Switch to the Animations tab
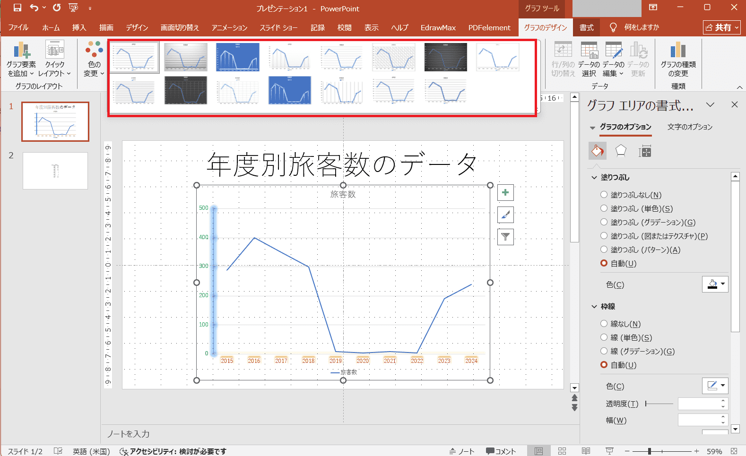The width and height of the screenshot is (746, 456). [229, 27]
